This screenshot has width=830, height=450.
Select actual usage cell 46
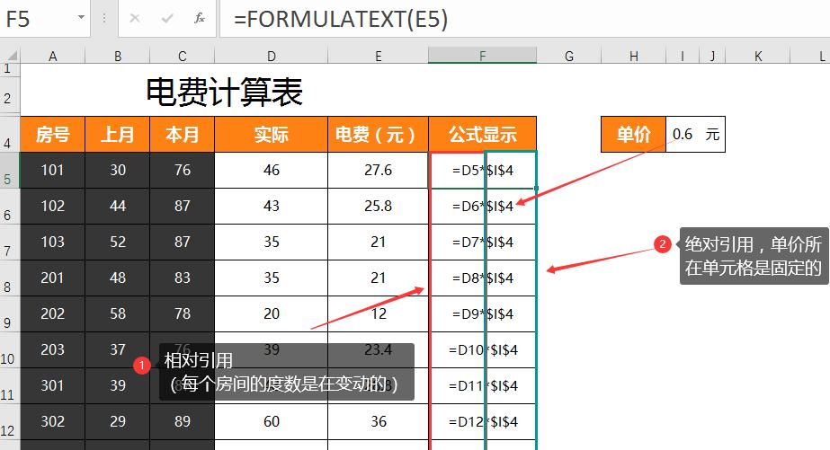[271, 170]
